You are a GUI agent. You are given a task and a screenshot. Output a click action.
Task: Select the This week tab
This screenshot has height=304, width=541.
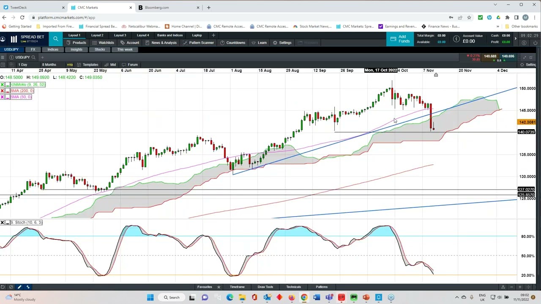[125, 49]
